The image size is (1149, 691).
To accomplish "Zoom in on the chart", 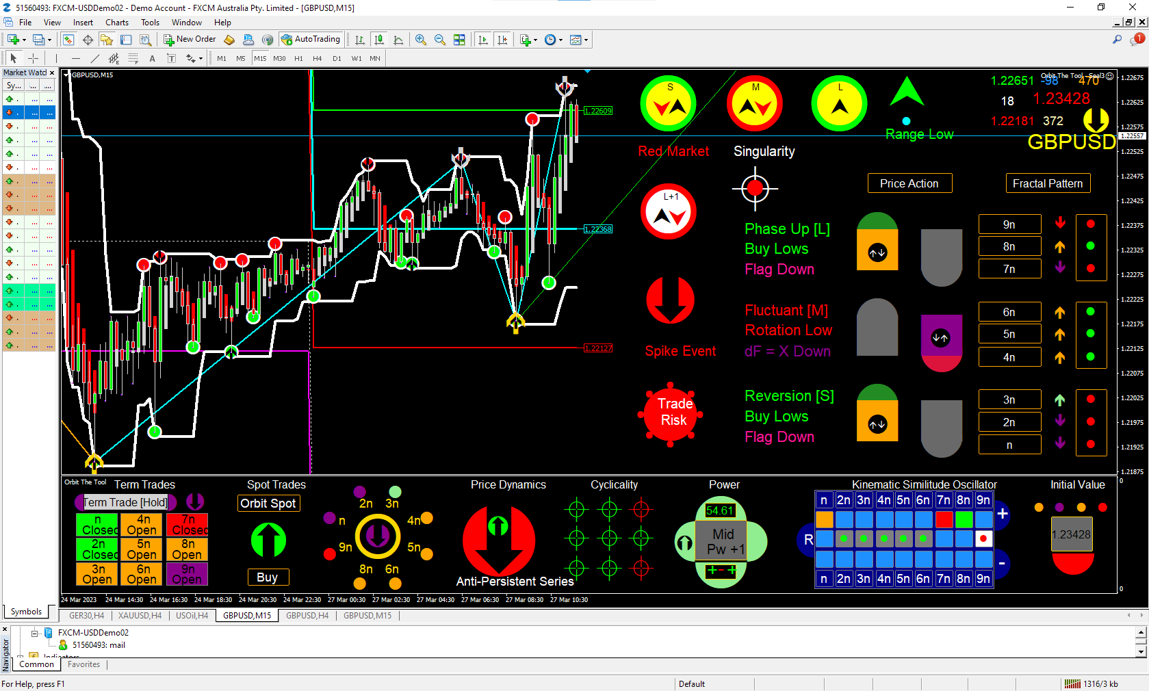I will pos(421,40).
